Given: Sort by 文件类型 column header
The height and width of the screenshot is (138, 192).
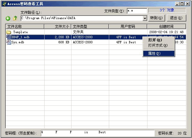Looking at the screenshot, I should pyautogui.click(x=90, y=27).
